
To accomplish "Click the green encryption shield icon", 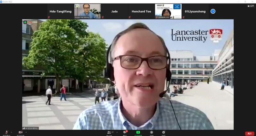I will (x=25, y=22).
